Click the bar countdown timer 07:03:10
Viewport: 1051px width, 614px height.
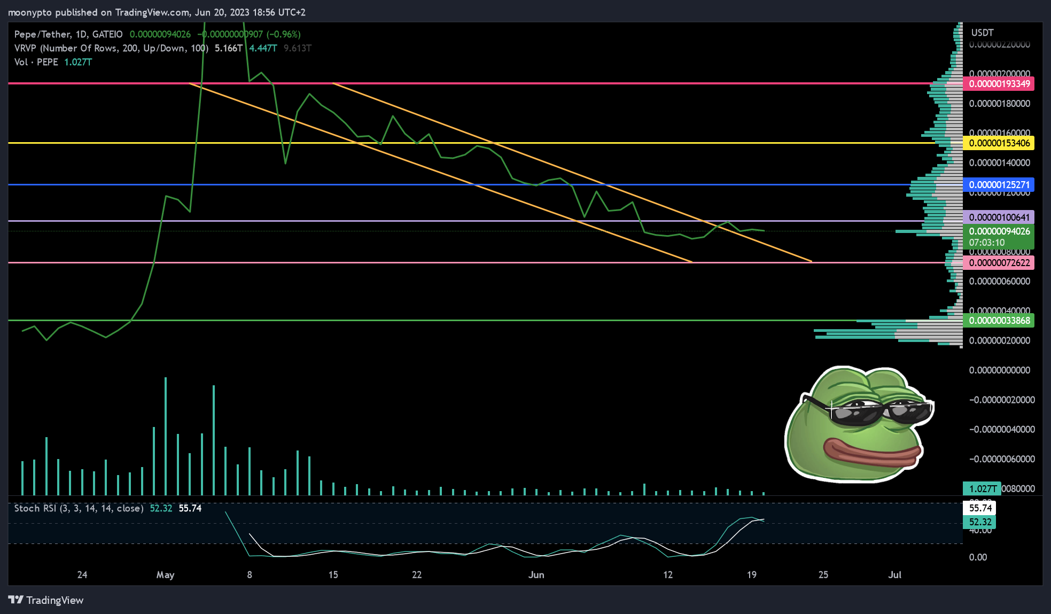point(987,243)
